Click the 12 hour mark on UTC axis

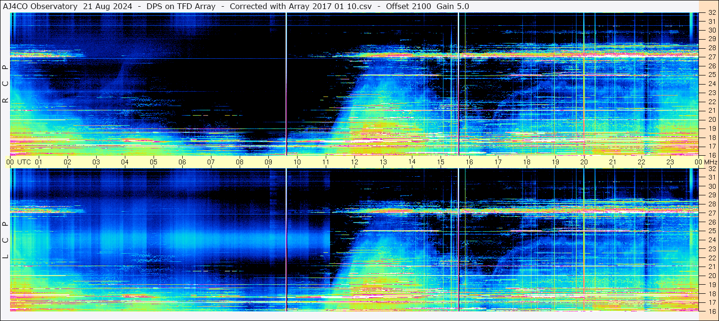(x=354, y=162)
